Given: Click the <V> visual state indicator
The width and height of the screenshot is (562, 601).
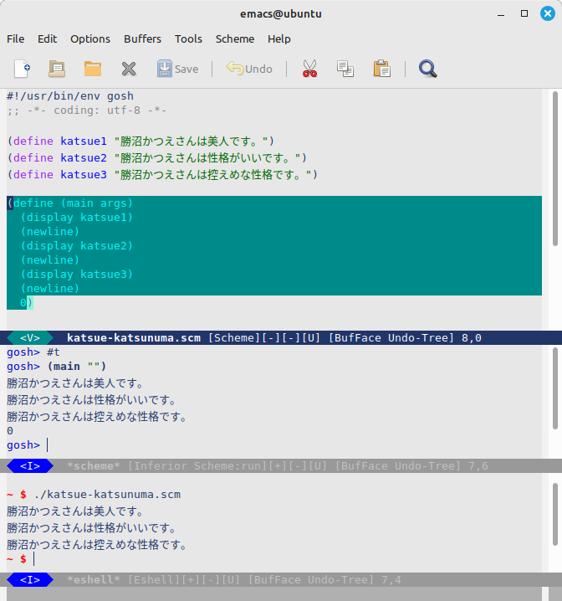Looking at the screenshot, I should [30, 338].
